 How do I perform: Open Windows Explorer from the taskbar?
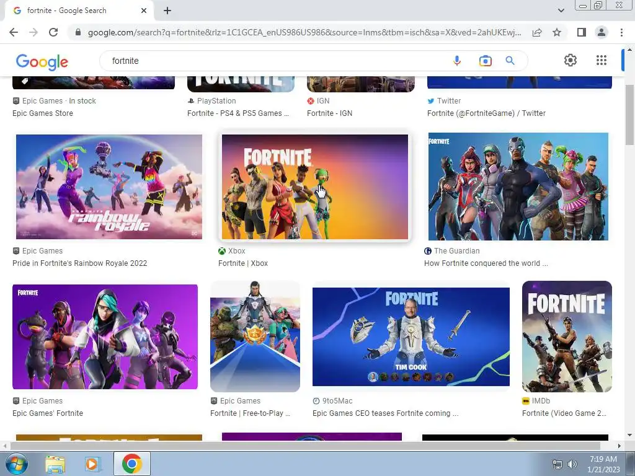click(55, 464)
